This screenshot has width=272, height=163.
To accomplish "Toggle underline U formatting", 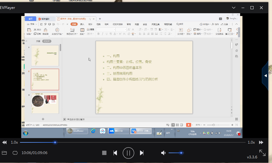I will pyautogui.click(x=106, y=34).
